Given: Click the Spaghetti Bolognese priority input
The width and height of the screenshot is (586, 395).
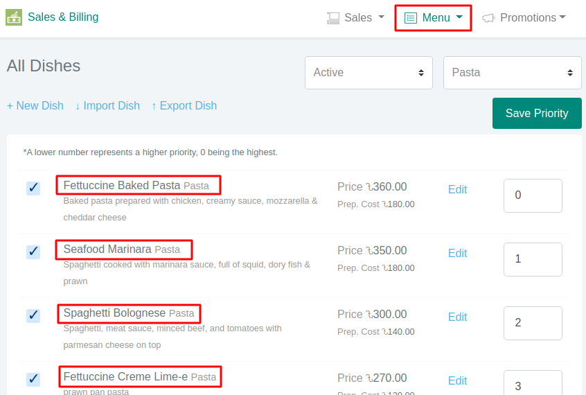Looking at the screenshot, I should [x=532, y=323].
